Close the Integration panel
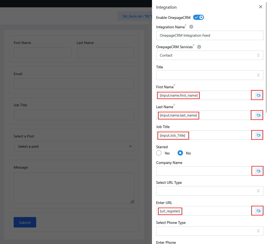267x244 pixels. [x=260, y=7]
